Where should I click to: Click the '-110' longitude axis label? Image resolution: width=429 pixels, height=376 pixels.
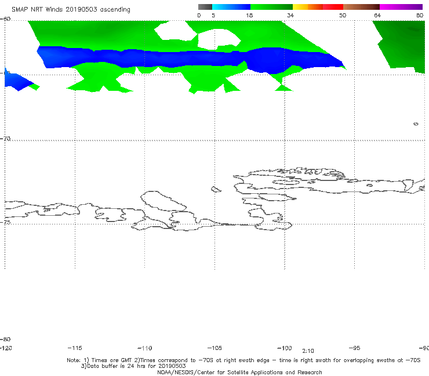145,348
